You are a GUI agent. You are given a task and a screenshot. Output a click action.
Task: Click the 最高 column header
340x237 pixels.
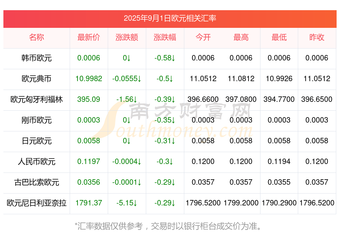(x=241, y=37)
